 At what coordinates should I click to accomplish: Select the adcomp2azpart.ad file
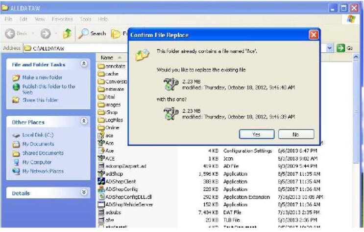click(122, 166)
